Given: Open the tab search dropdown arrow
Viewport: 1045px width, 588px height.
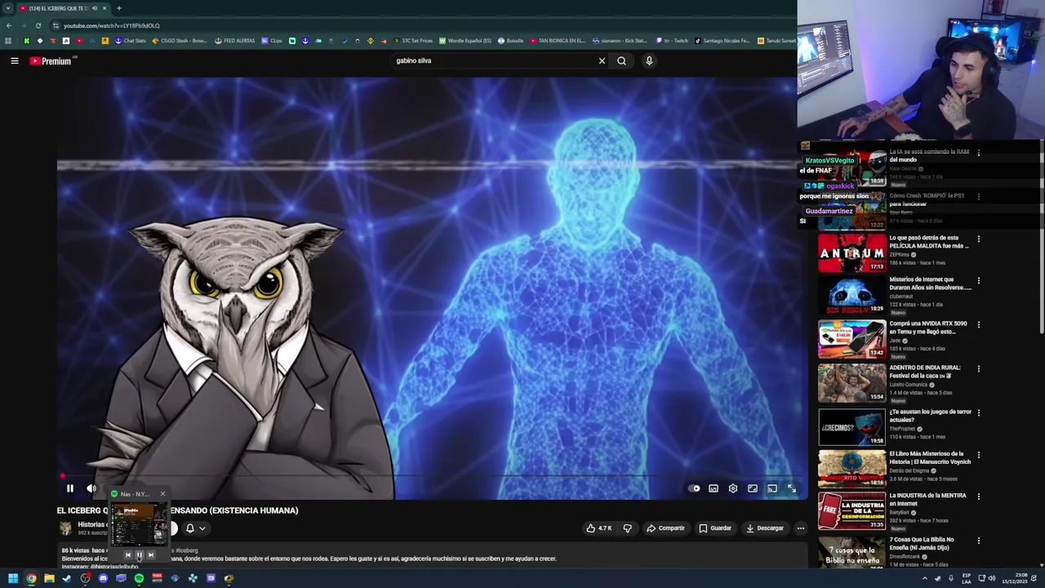Looking at the screenshot, I should 9,8.
